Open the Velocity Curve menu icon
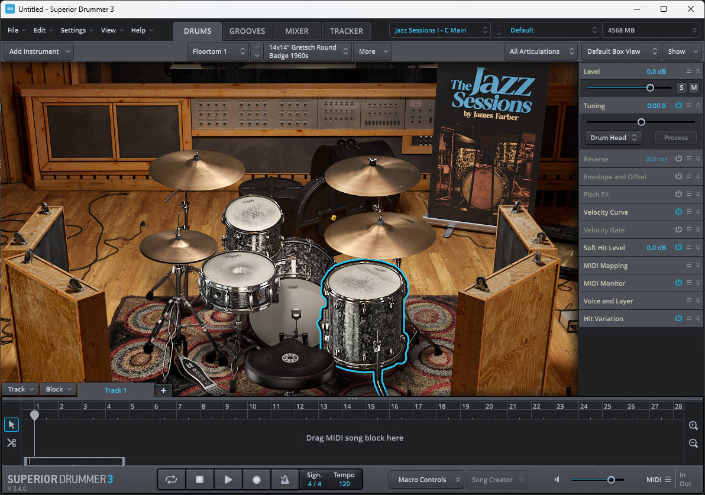Screen dimensions: 705x495 (689, 212)
